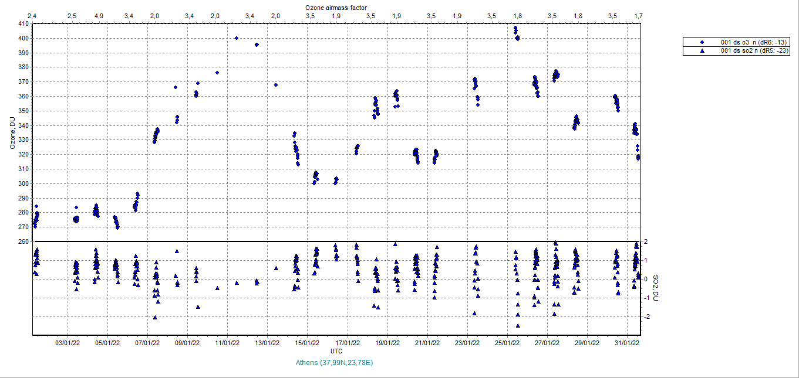The width and height of the screenshot is (799, 378).
Task: Click the -2 tick on SO2 axis
Action: click(645, 316)
